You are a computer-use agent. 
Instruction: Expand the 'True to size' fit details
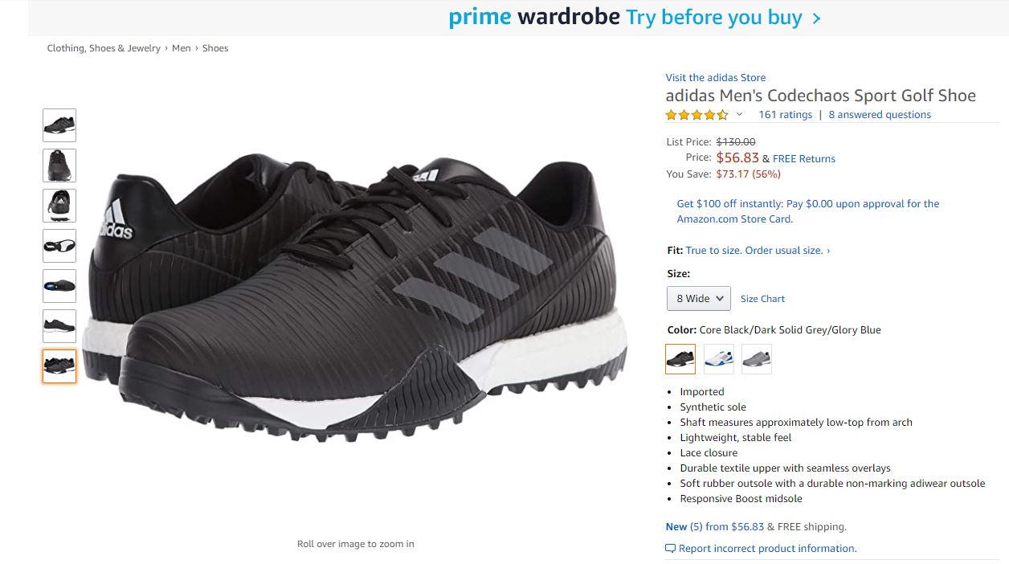758,251
